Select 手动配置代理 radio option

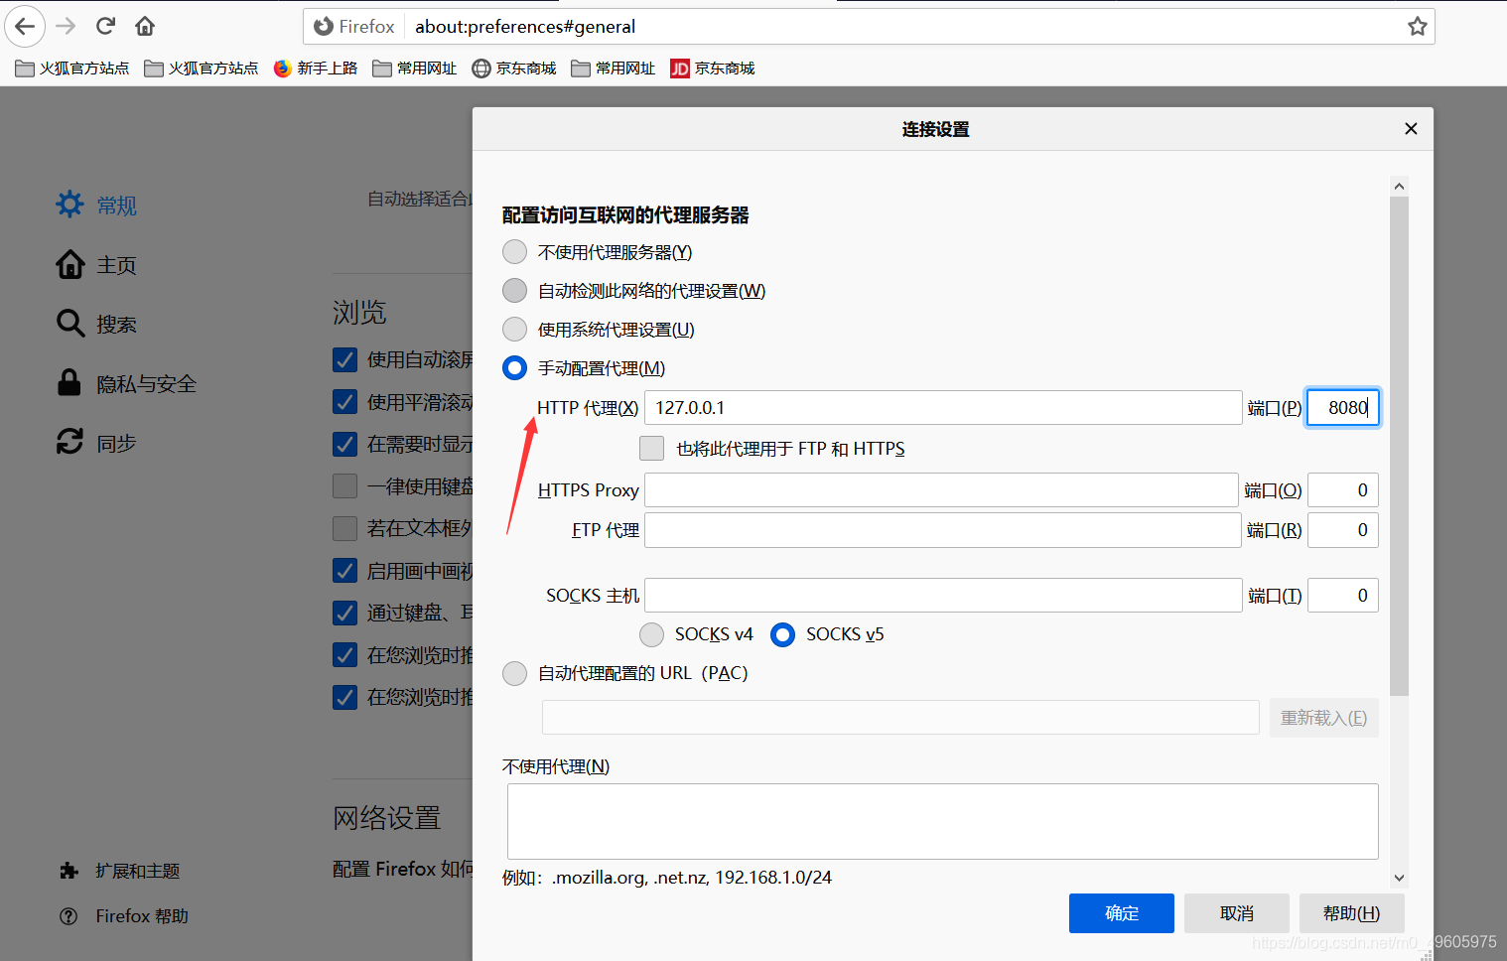click(514, 368)
